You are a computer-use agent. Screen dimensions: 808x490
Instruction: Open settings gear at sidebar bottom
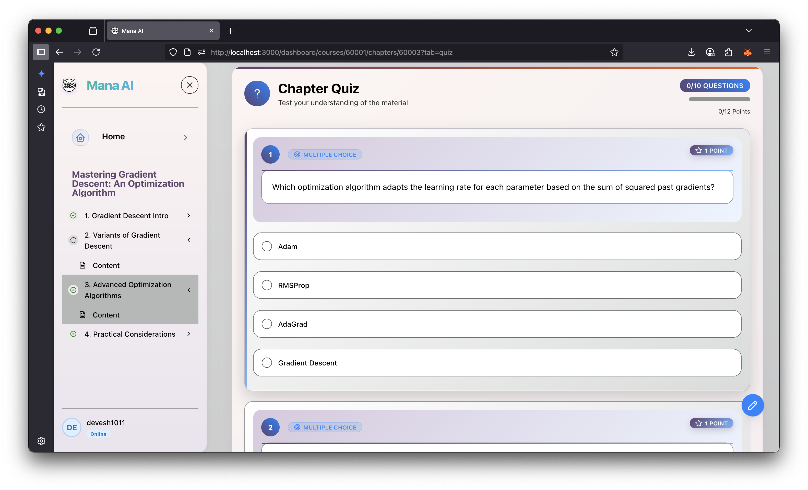[x=41, y=441]
